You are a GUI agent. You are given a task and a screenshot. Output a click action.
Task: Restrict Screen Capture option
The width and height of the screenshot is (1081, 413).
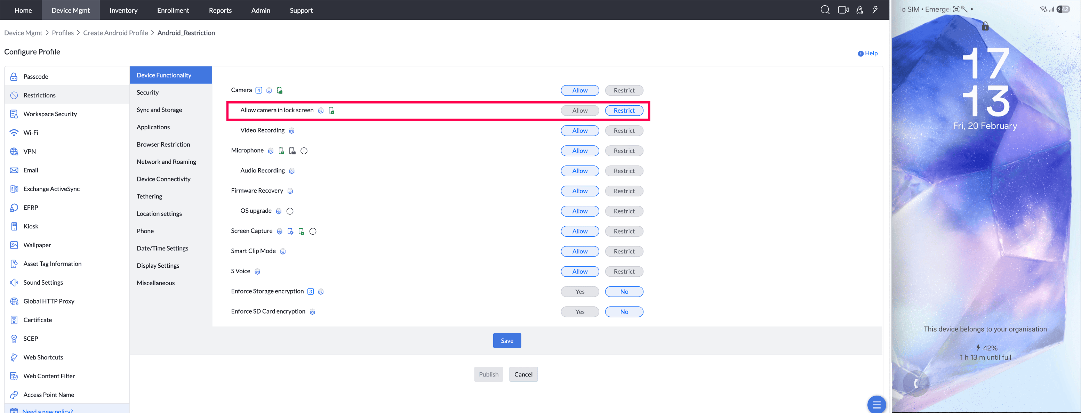click(x=624, y=232)
